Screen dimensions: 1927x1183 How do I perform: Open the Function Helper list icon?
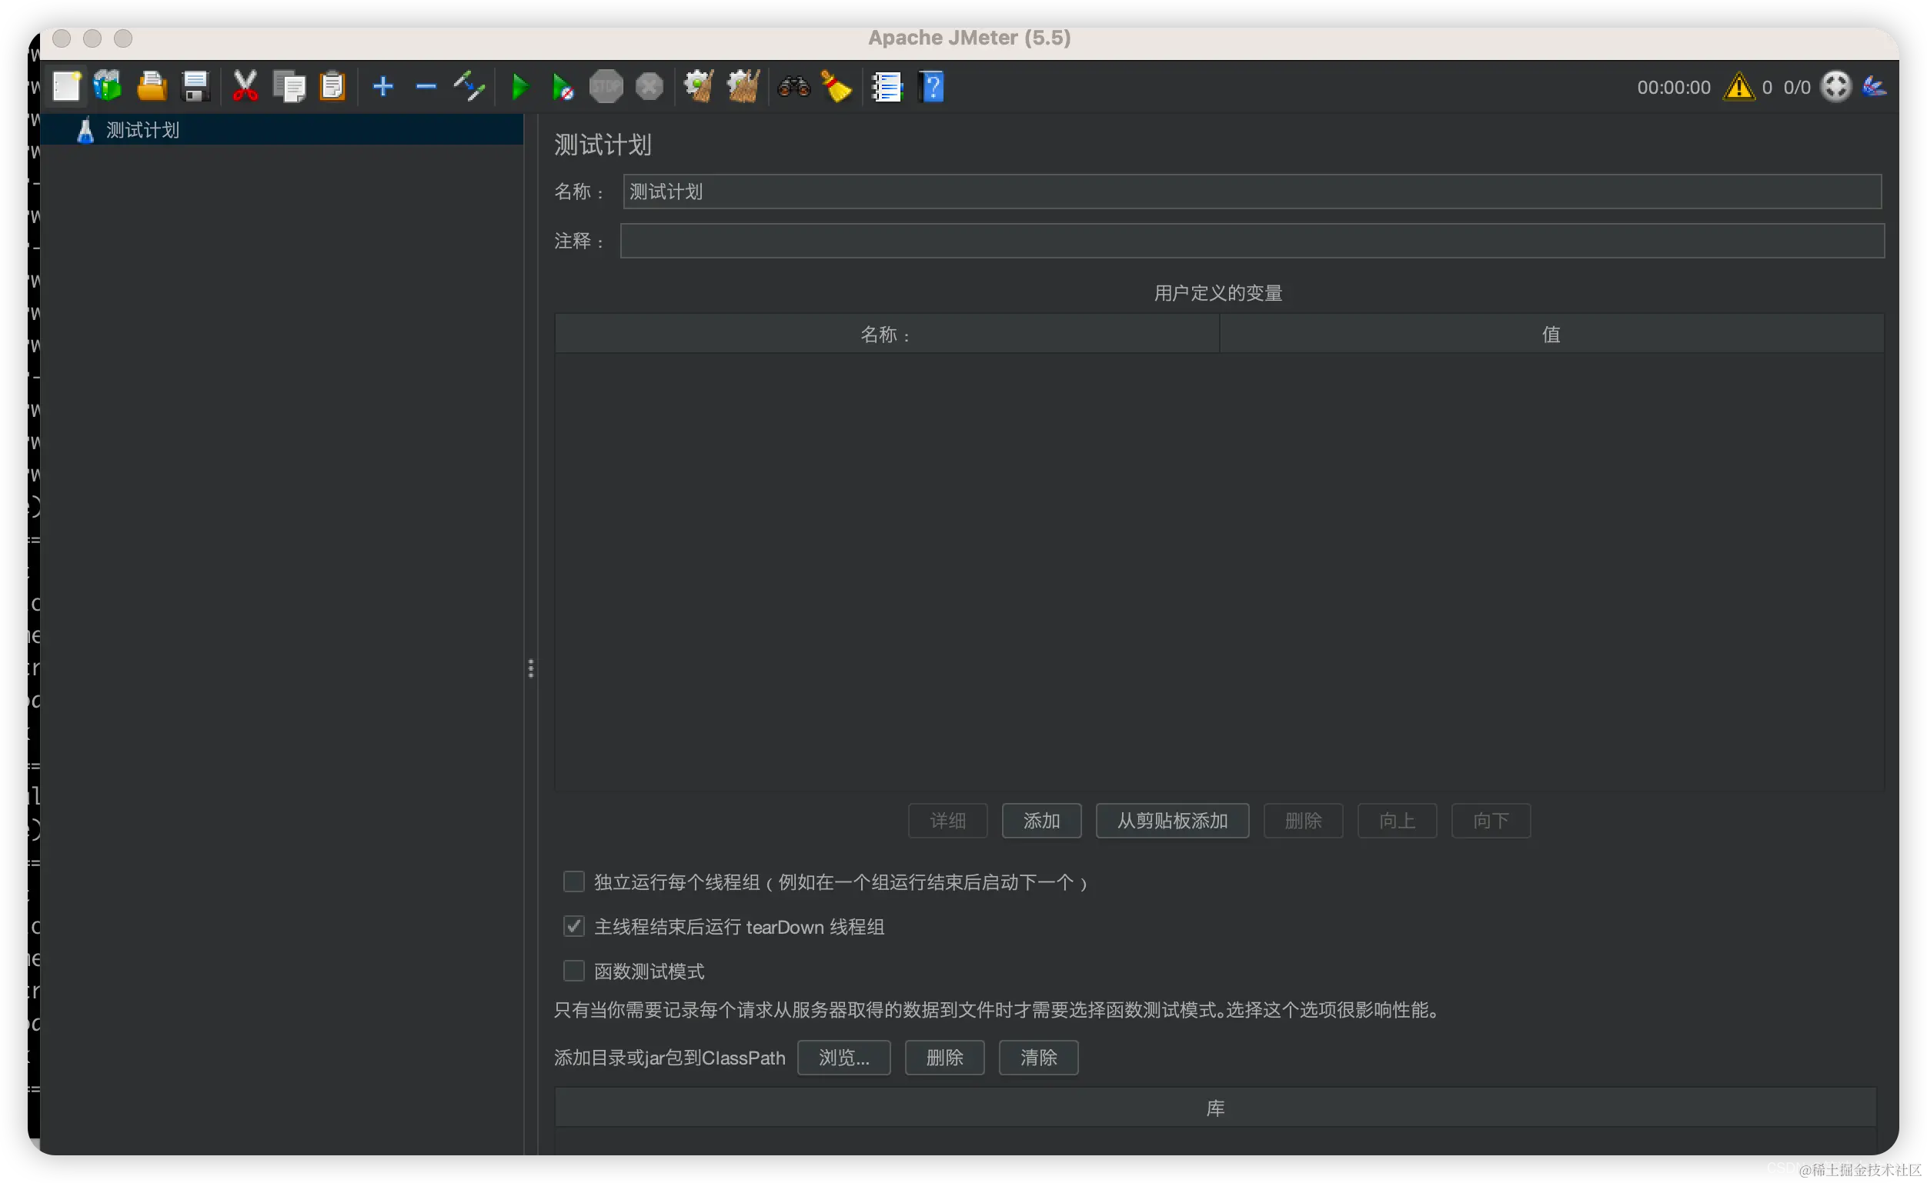[x=887, y=86]
